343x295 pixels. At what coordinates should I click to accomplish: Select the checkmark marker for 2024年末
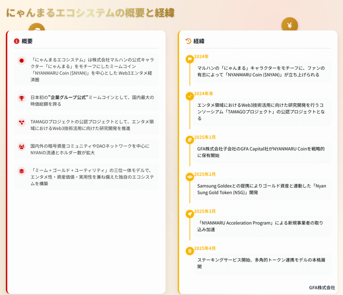(190, 96)
